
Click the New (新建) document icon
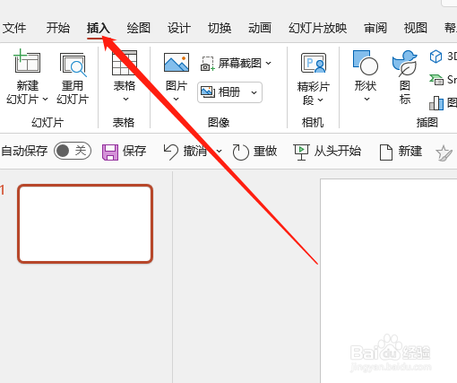(x=385, y=152)
